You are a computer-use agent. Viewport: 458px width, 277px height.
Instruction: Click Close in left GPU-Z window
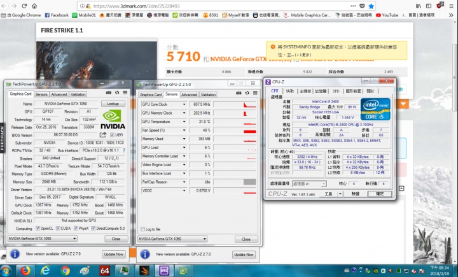116,239
